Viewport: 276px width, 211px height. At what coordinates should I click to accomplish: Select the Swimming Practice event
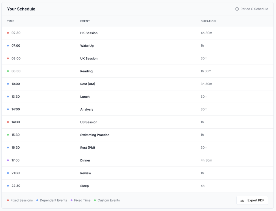click(x=95, y=135)
